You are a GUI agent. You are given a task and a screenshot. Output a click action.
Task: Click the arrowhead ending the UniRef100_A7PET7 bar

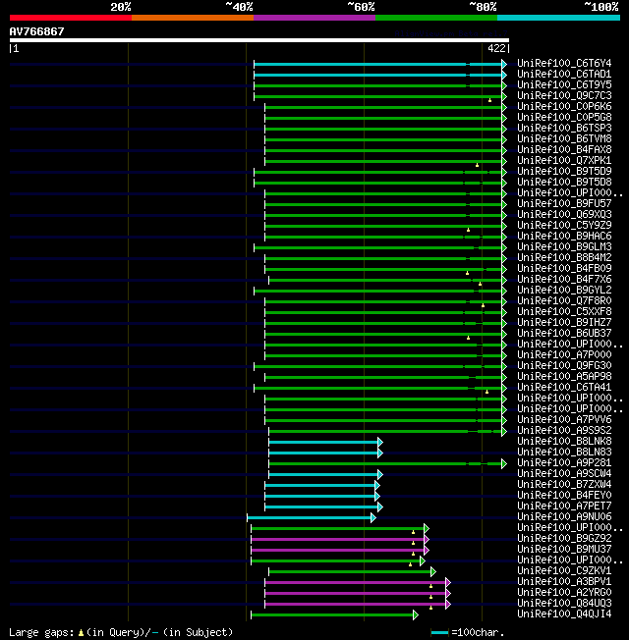(380, 507)
